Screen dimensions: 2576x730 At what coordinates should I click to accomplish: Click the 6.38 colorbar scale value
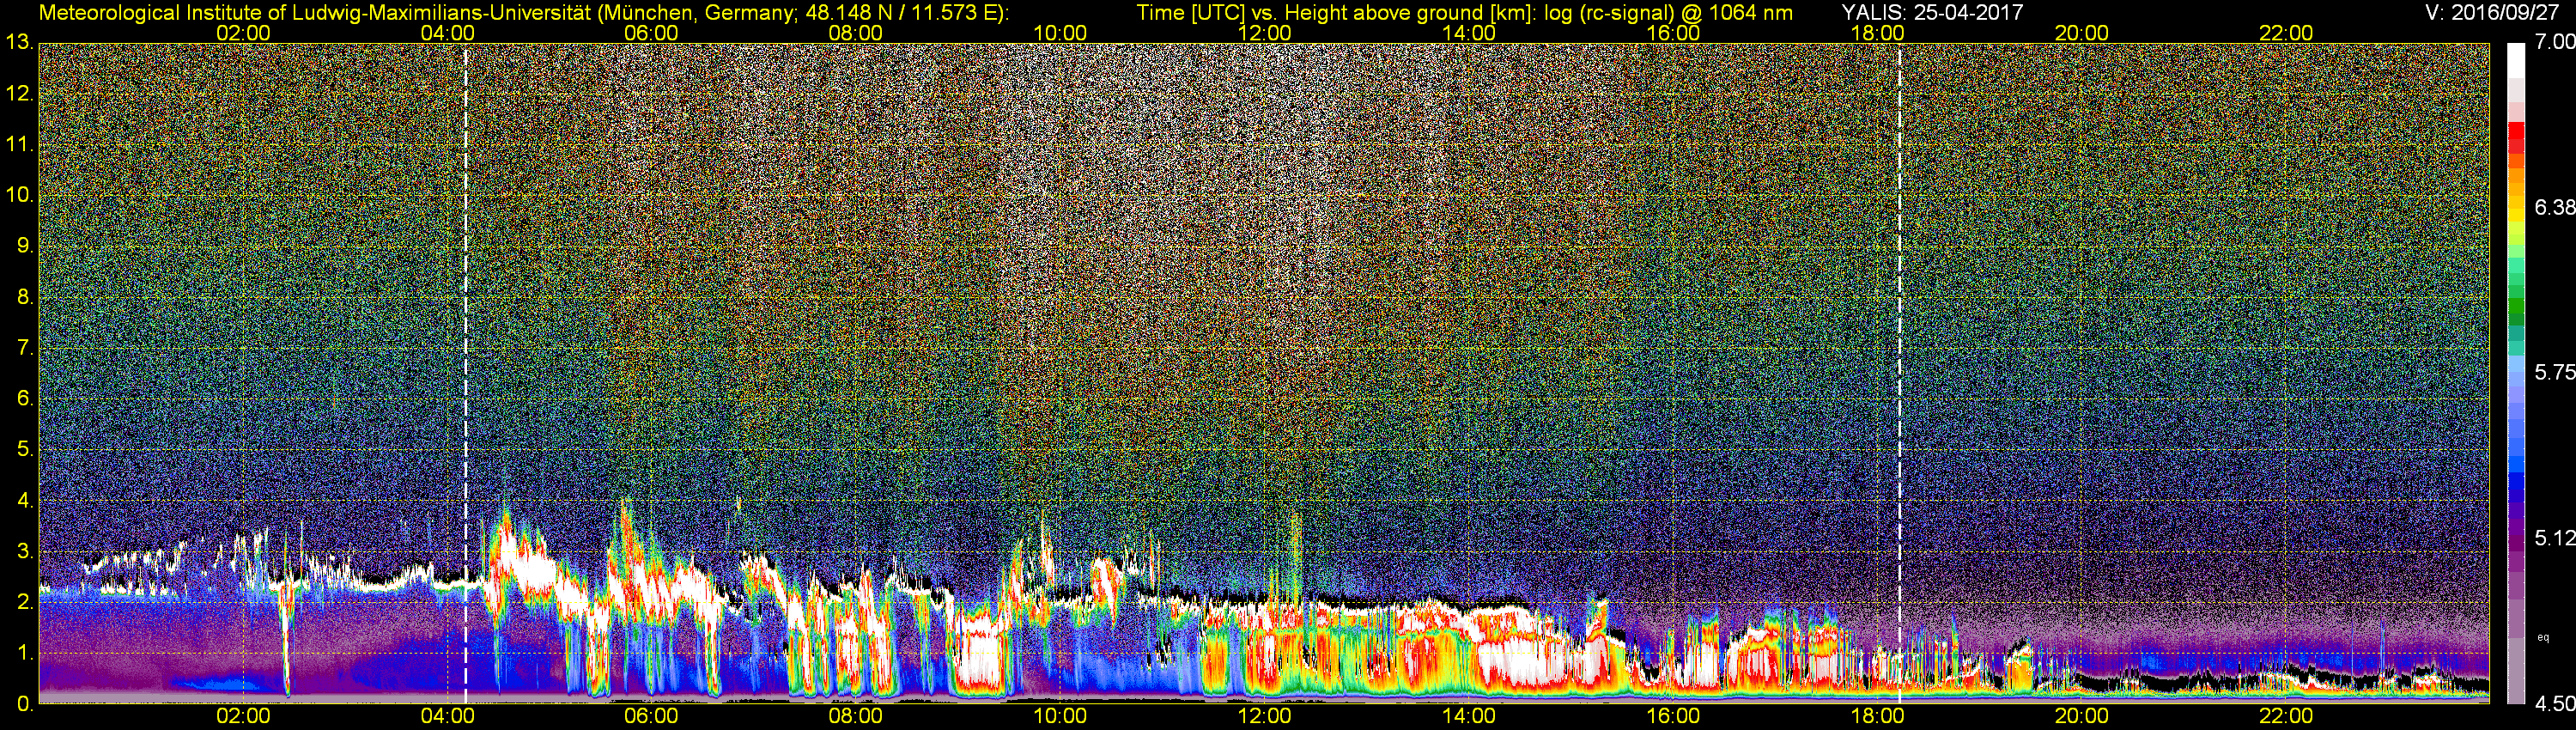pyautogui.click(x=2554, y=207)
